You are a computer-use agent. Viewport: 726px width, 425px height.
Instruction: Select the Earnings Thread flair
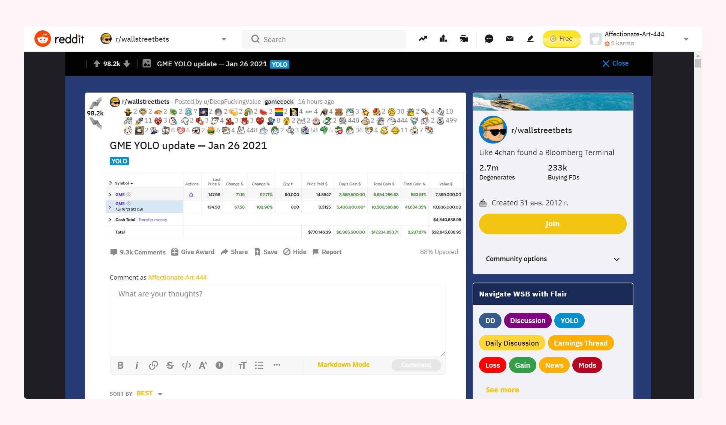coord(580,343)
